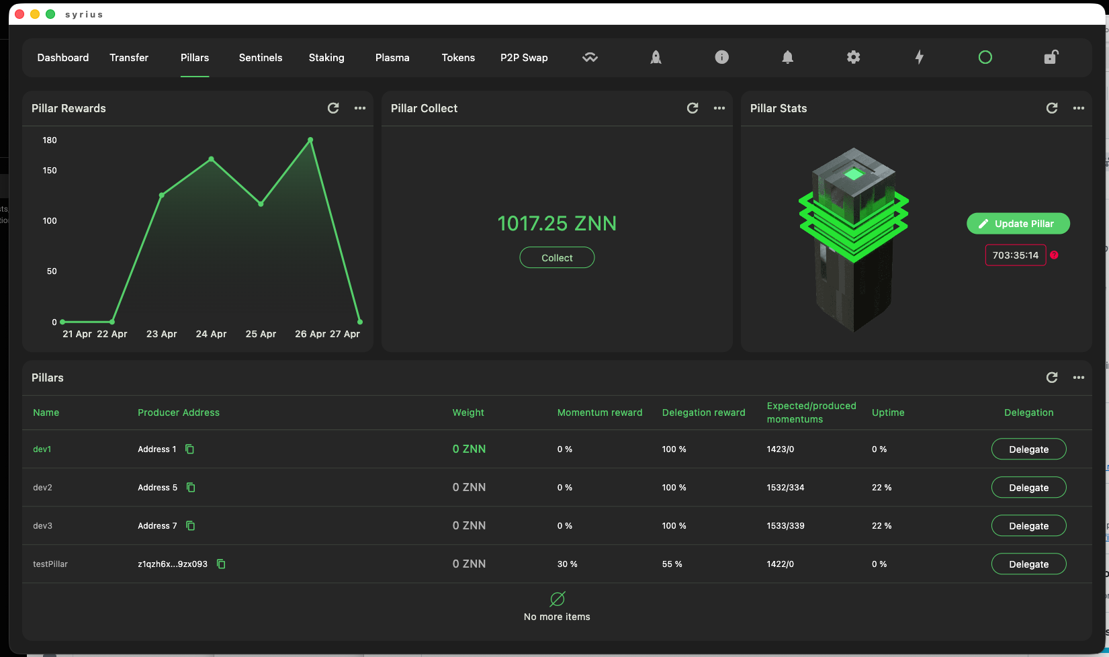Click the Collect button

coord(557,257)
